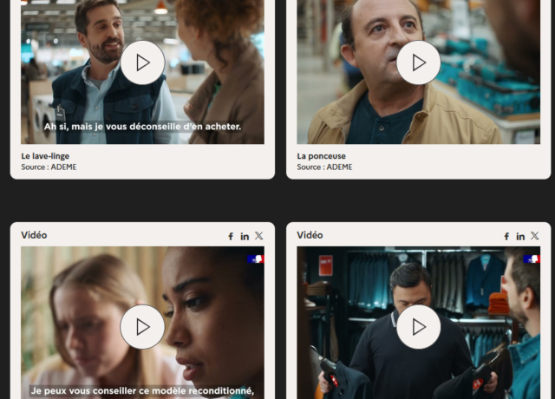Play the clothing store video
The width and height of the screenshot is (555, 399).
418,327
